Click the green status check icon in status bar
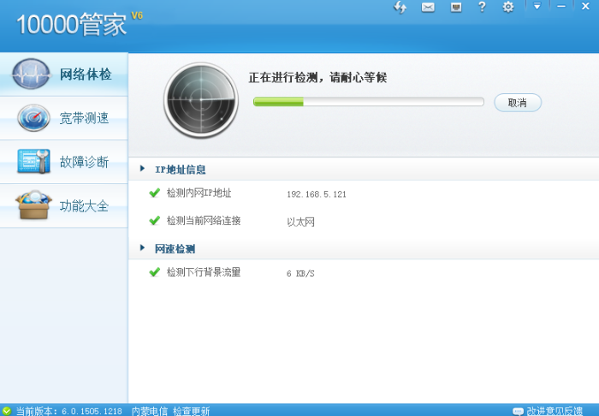The width and height of the screenshot is (599, 416). tap(7, 411)
